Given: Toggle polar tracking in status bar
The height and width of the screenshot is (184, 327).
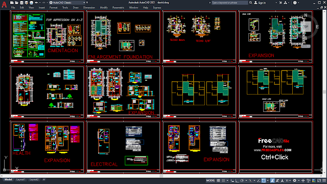Looking at the screenshot, I should pyautogui.click(x=242, y=180).
